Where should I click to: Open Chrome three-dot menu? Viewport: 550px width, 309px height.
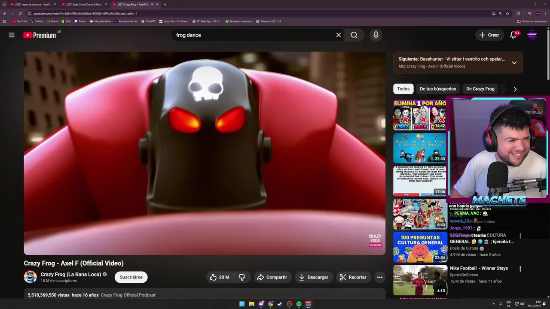(x=545, y=13)
